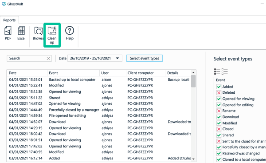Select the 04/01/2021 15:22:41 Modified row
The image size is (266, 163).
coord(99,85)
